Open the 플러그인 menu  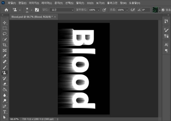coord(112,3)
